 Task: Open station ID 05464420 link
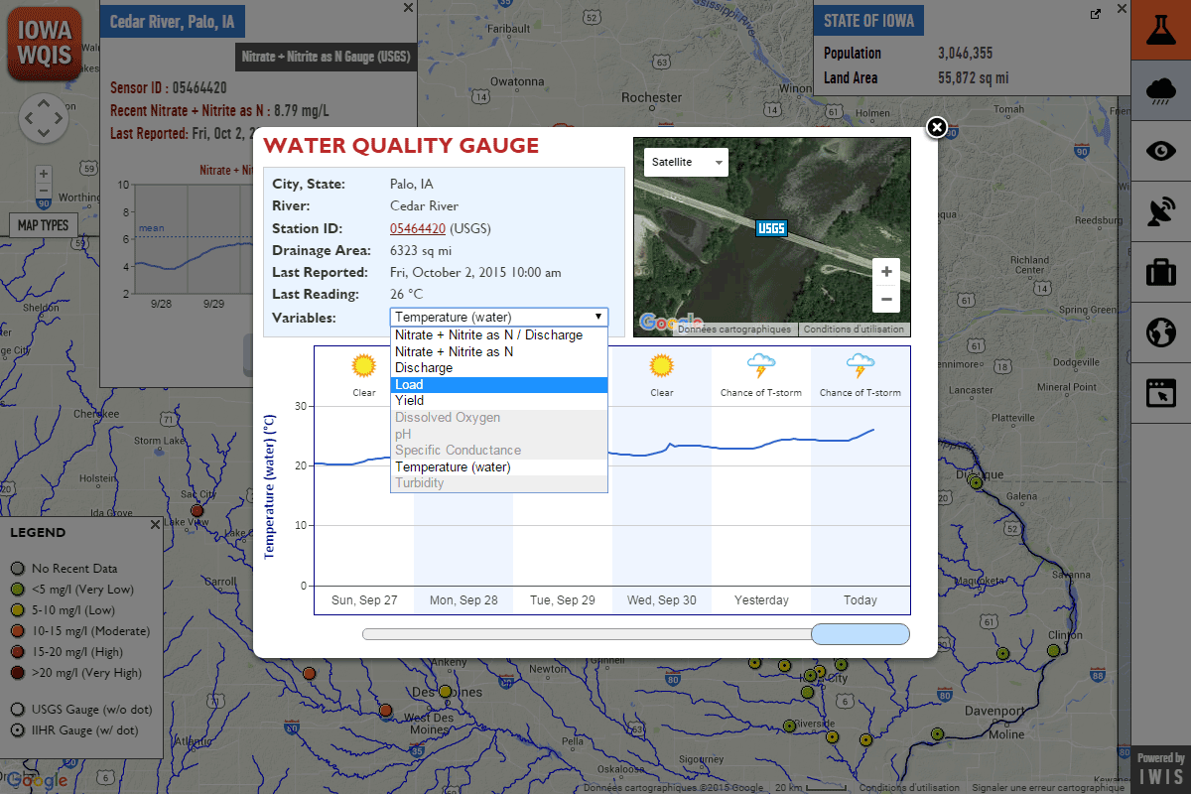coord(418,228)
